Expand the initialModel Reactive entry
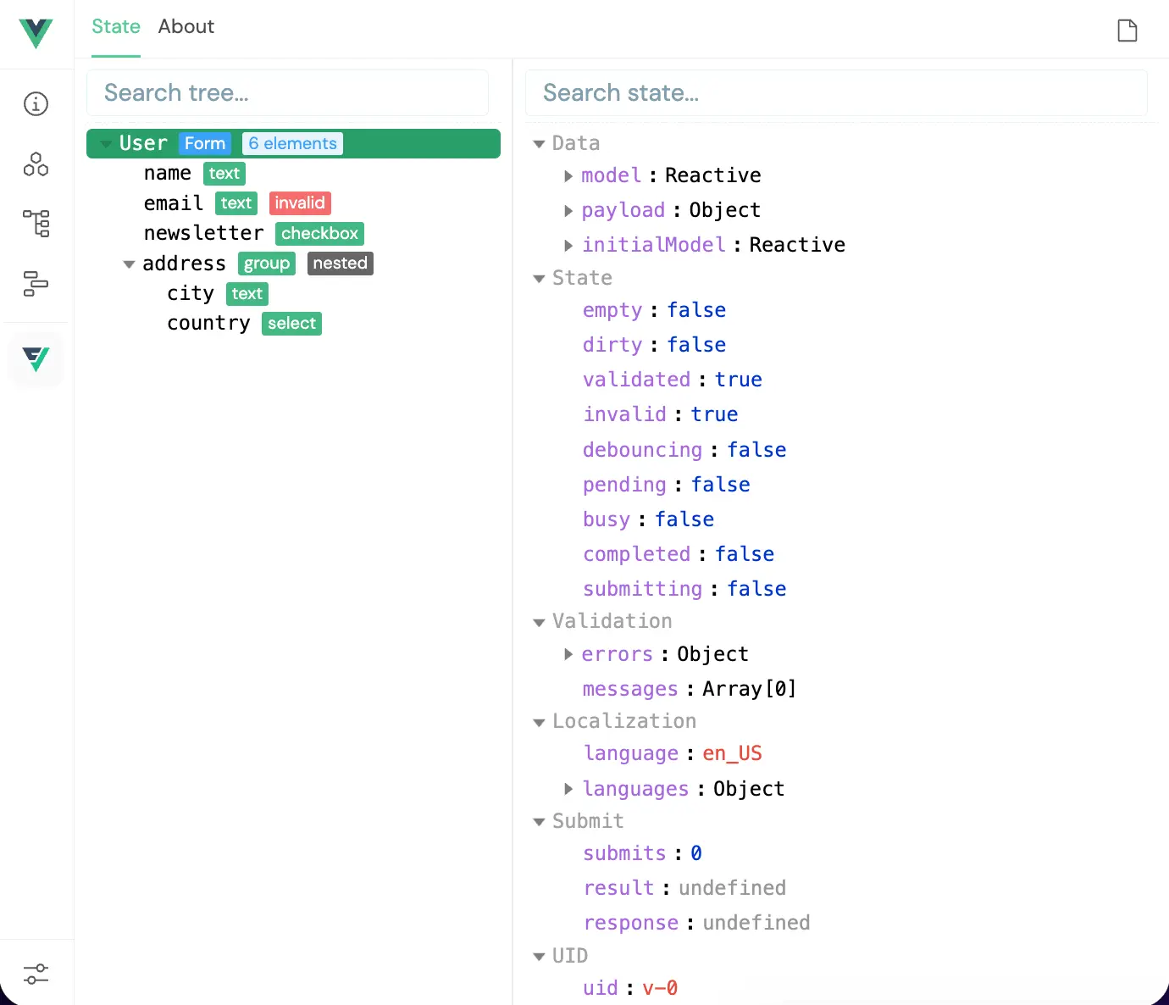Screen dimensions: 1169x1005 tap(569, 246)
